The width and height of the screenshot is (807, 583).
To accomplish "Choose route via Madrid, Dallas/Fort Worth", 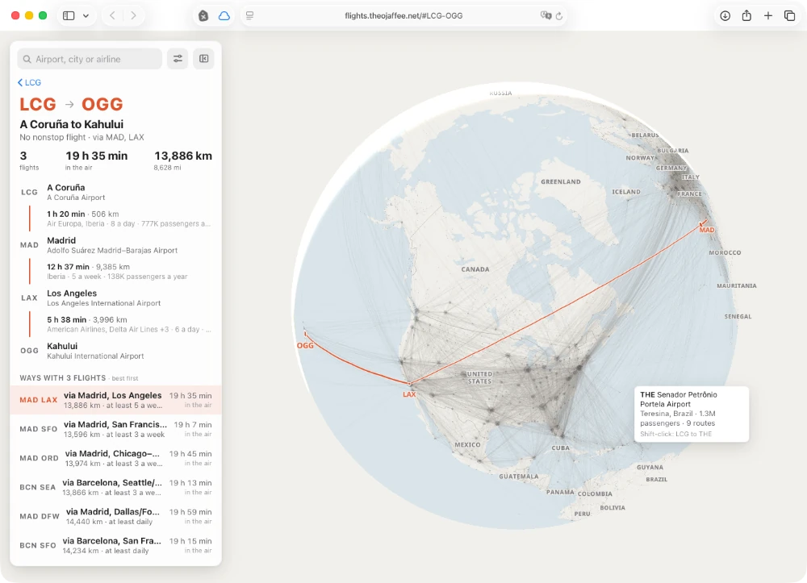I will [115, 516].
